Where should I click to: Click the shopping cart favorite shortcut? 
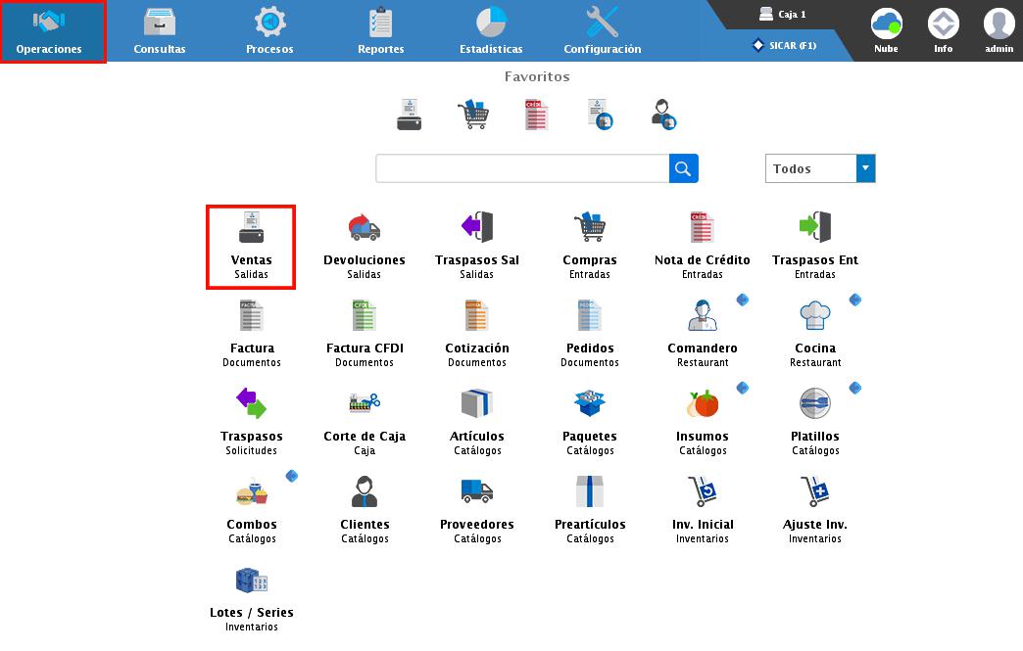(472, 115)
